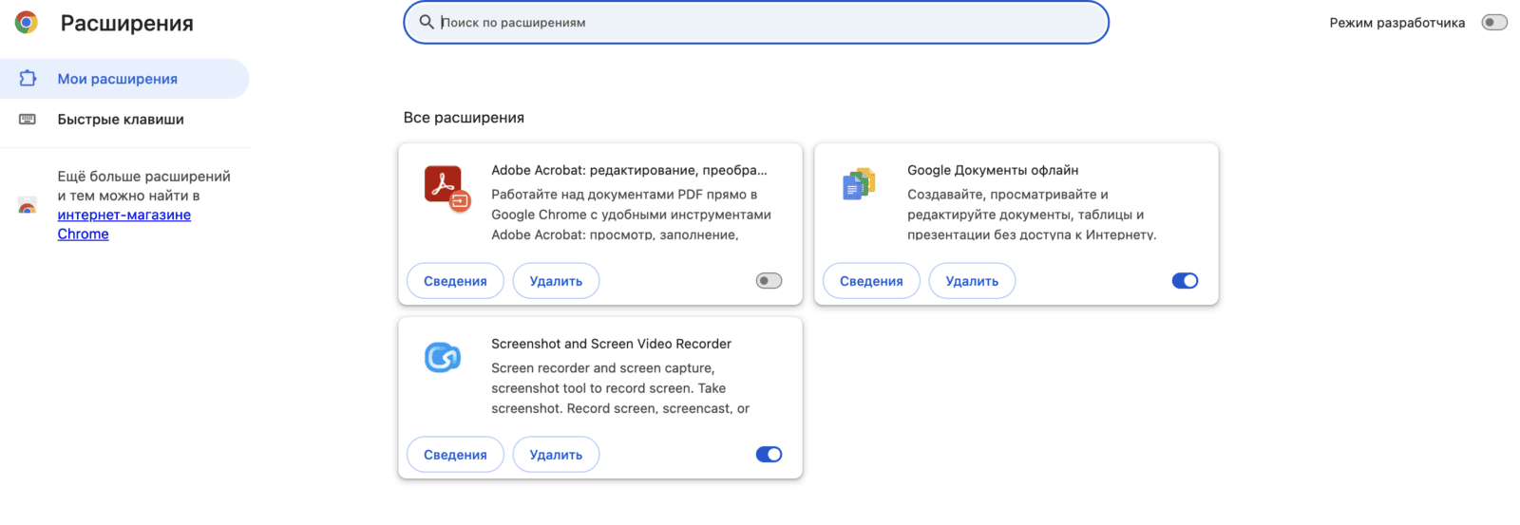This screenshot has width=1520, height=525.
Task: Click the Adobe Acrobat extension icon
Action: [446, 187]
